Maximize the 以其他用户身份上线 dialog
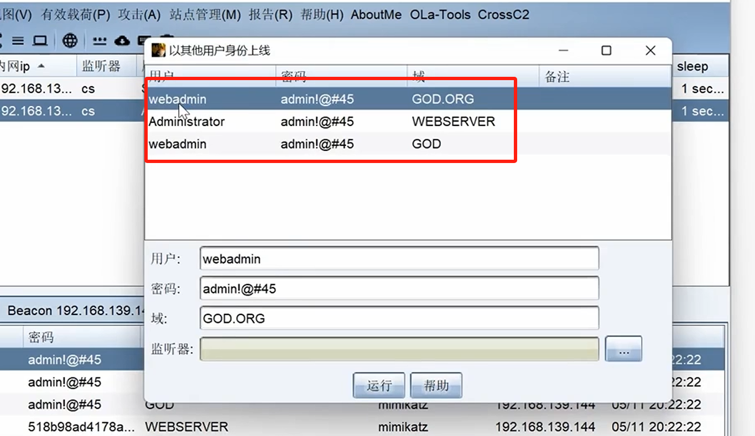 pyautogui.click(x=606, y=51)
